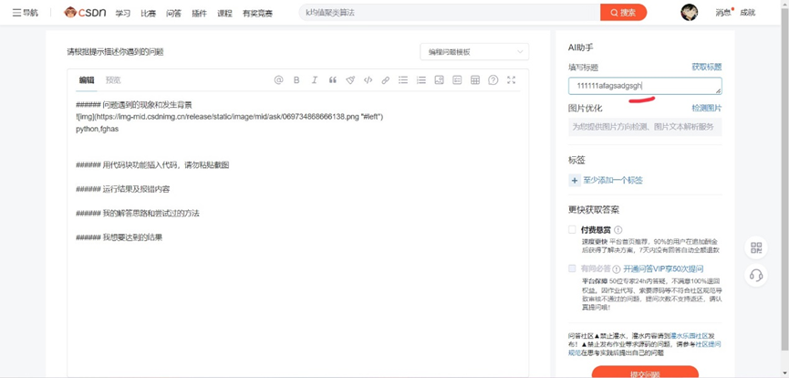
Task: Click the 图片优化 description field
Action: coord(645,127)
